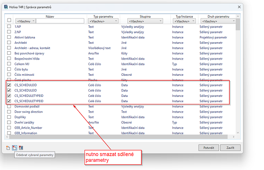Image resolution: width=264 pixels, height=170 pixels.
Task: Open the Název filter dropdown
Action: tap(26, 21)
